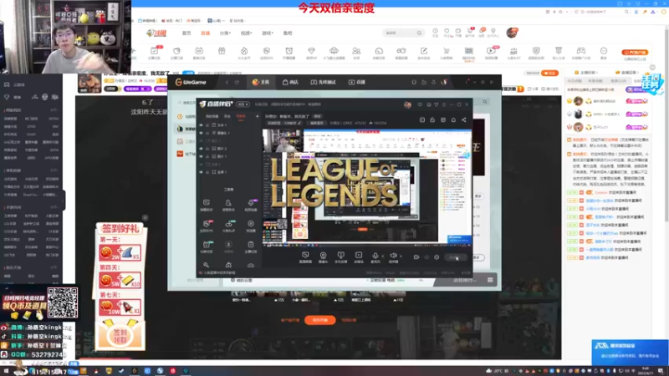The image size is (669, 376).
Task: Open the flame icon in Huya toolbar
Action: click(x=244, y=51)
